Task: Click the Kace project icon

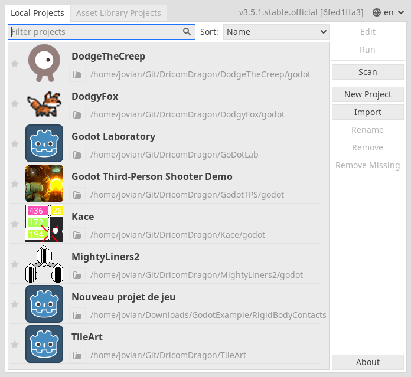Action: click(44, 224)
